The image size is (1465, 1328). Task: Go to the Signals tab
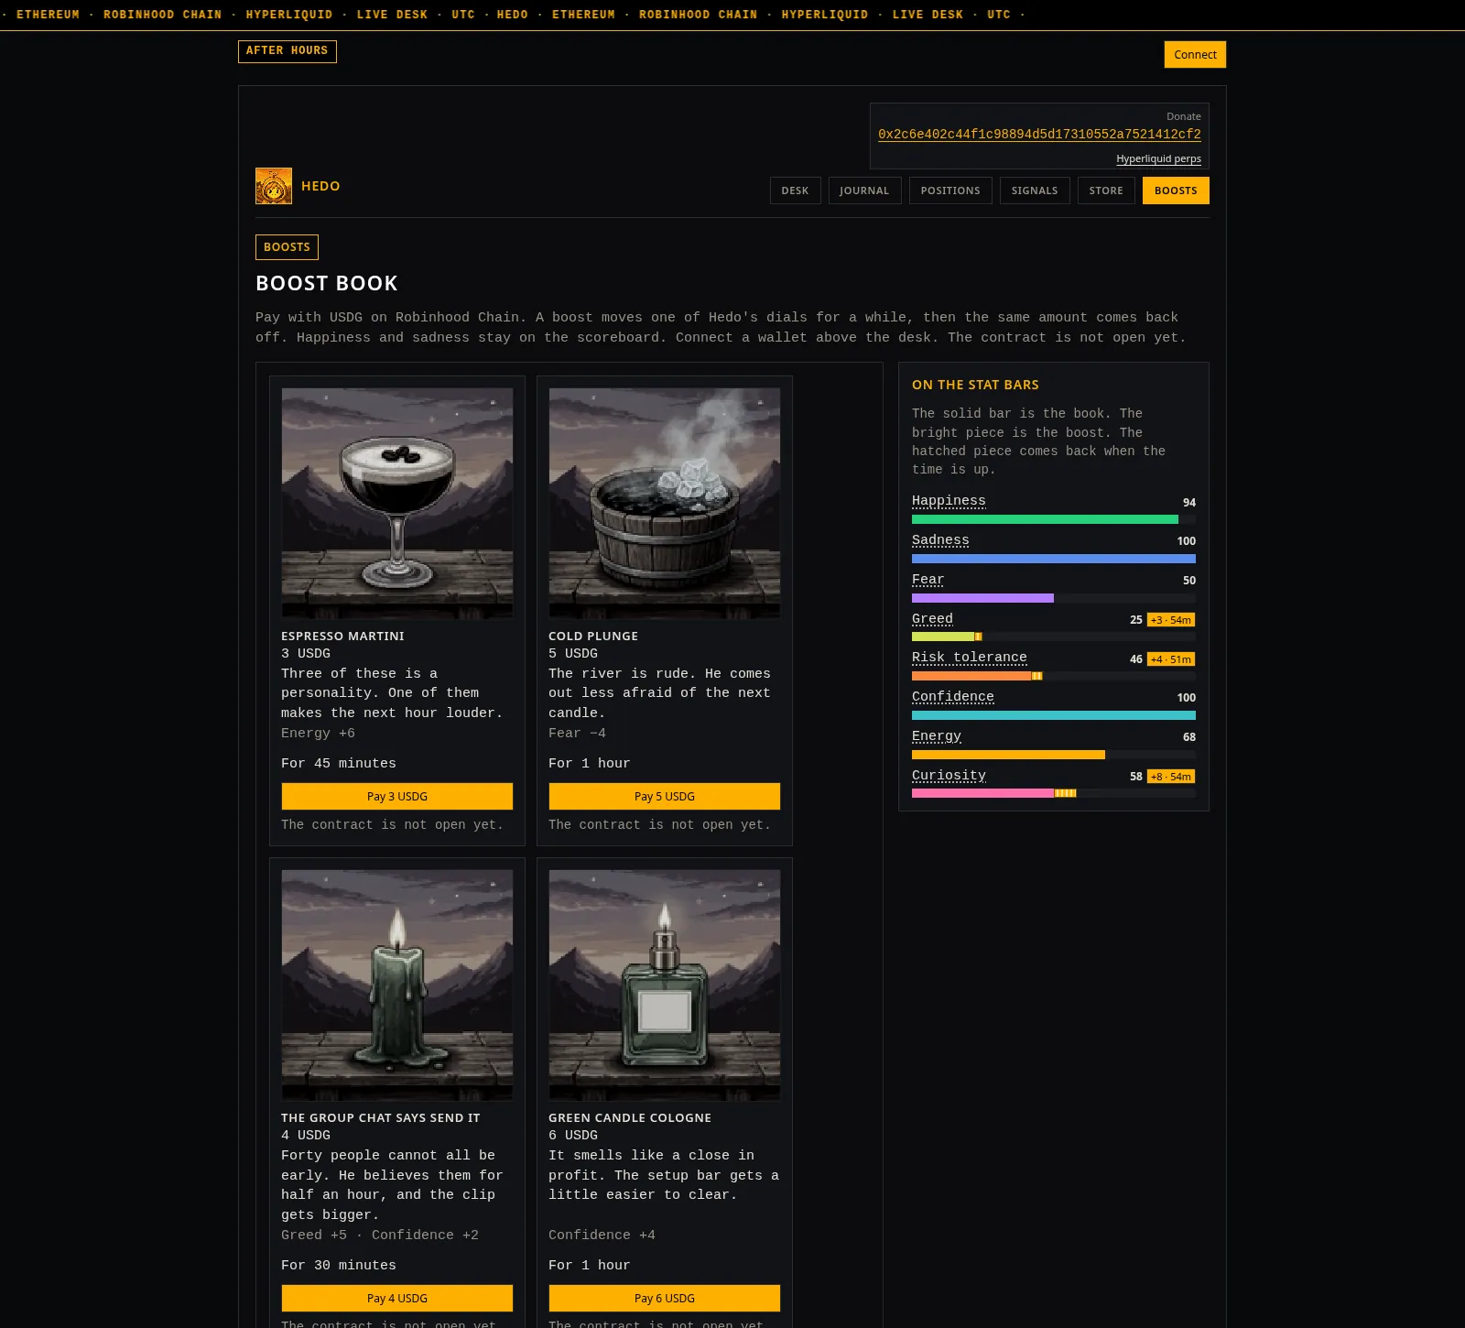[1035, 190]
